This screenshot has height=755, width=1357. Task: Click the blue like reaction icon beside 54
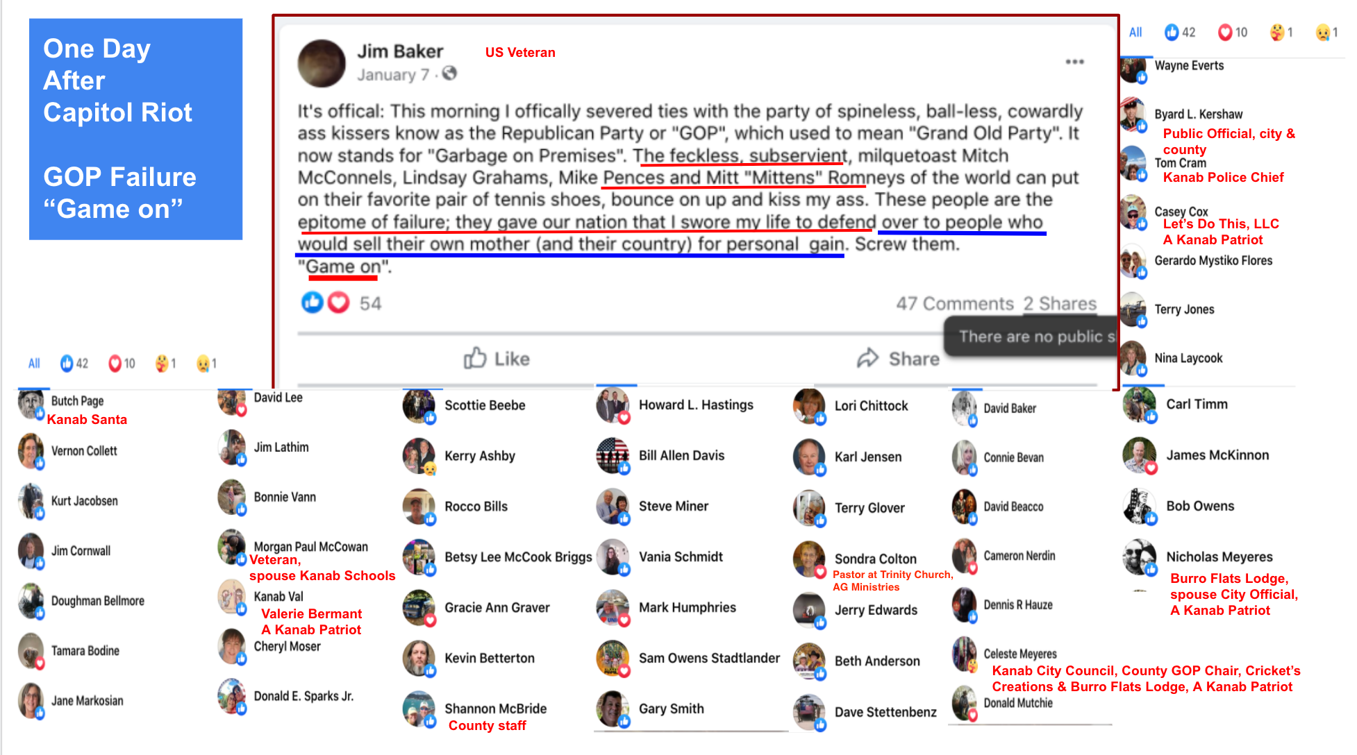[x=313, y=303]
